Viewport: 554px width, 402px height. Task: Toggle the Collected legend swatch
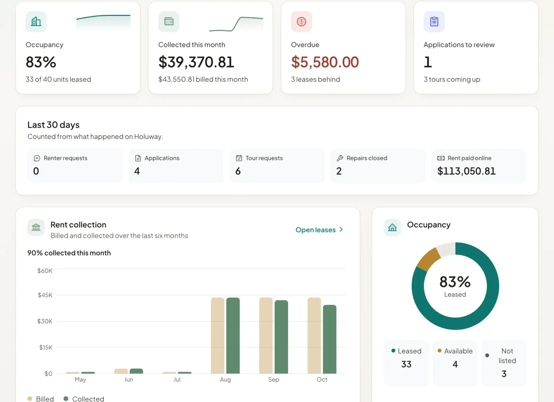click(66, 399)
